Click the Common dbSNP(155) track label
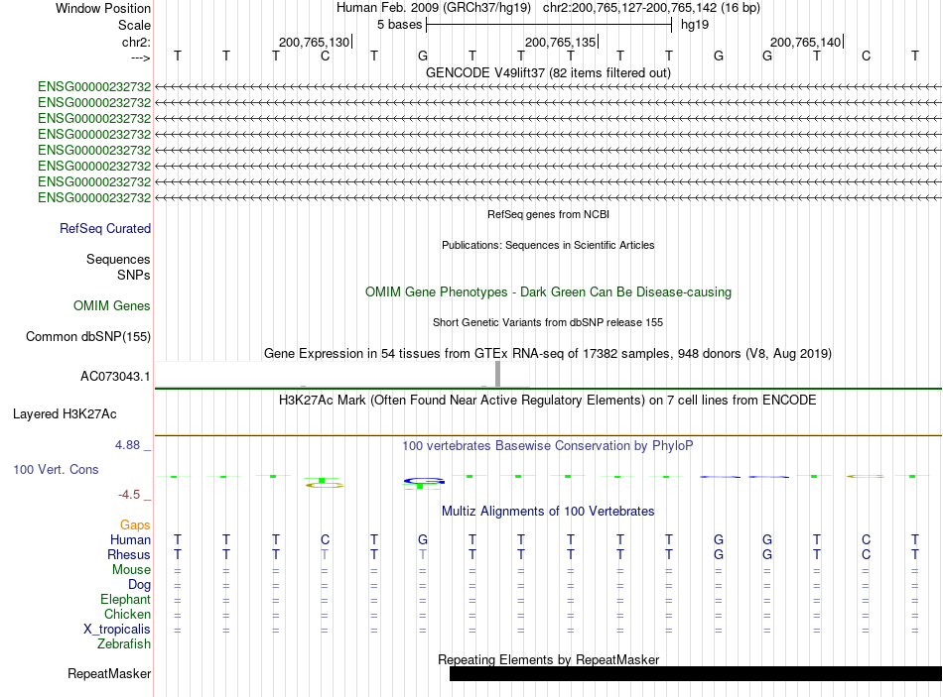943x697 pixels. [x=87, y=336]
